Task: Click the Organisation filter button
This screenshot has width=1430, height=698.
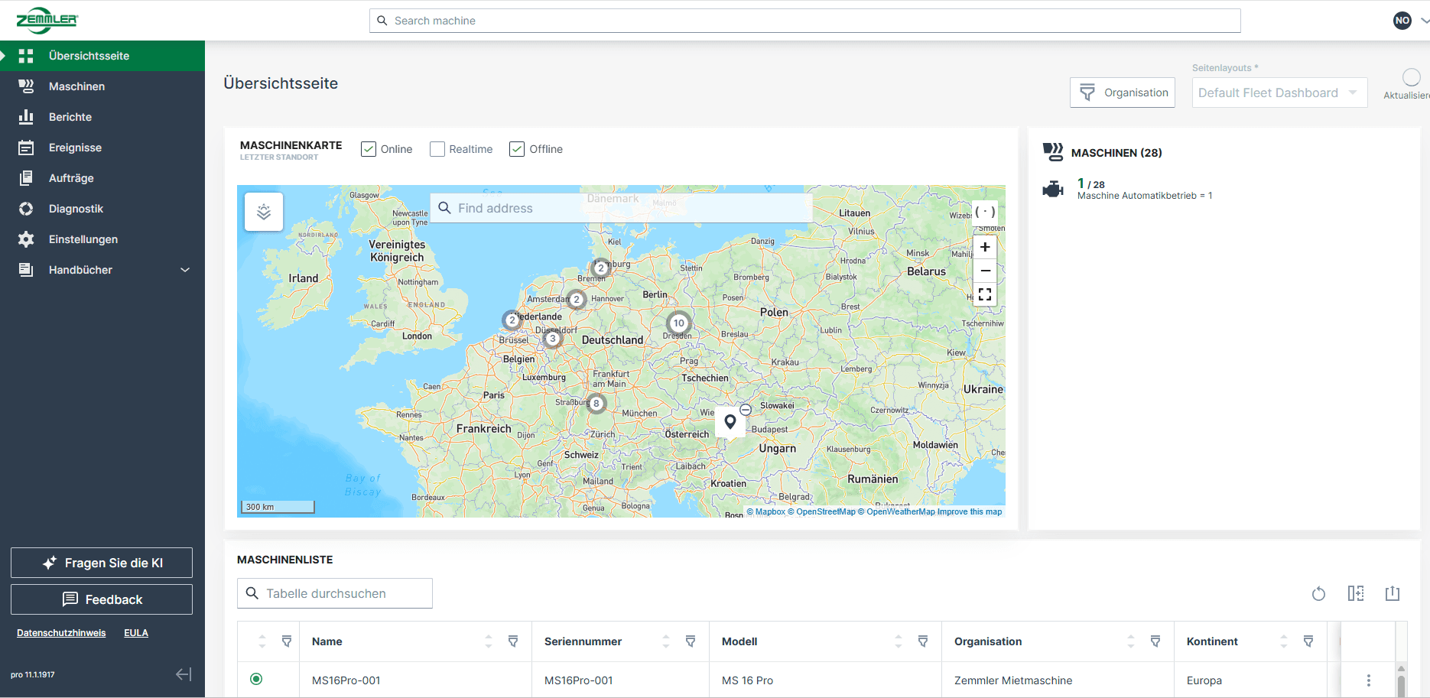Action: point(1122,93)
